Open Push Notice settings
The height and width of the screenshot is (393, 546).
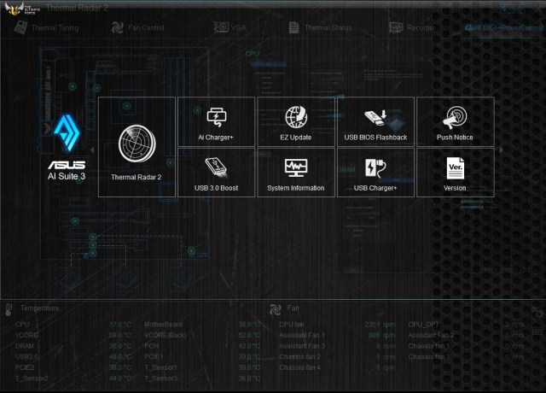click(x=455, y=121)
